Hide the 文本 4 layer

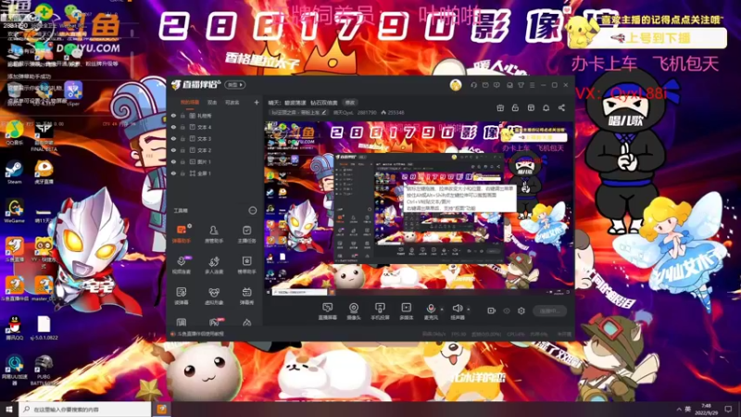(x=173, y=127)
